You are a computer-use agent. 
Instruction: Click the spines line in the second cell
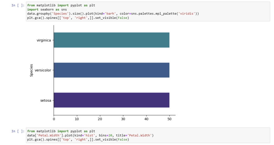tap(78, 139)
